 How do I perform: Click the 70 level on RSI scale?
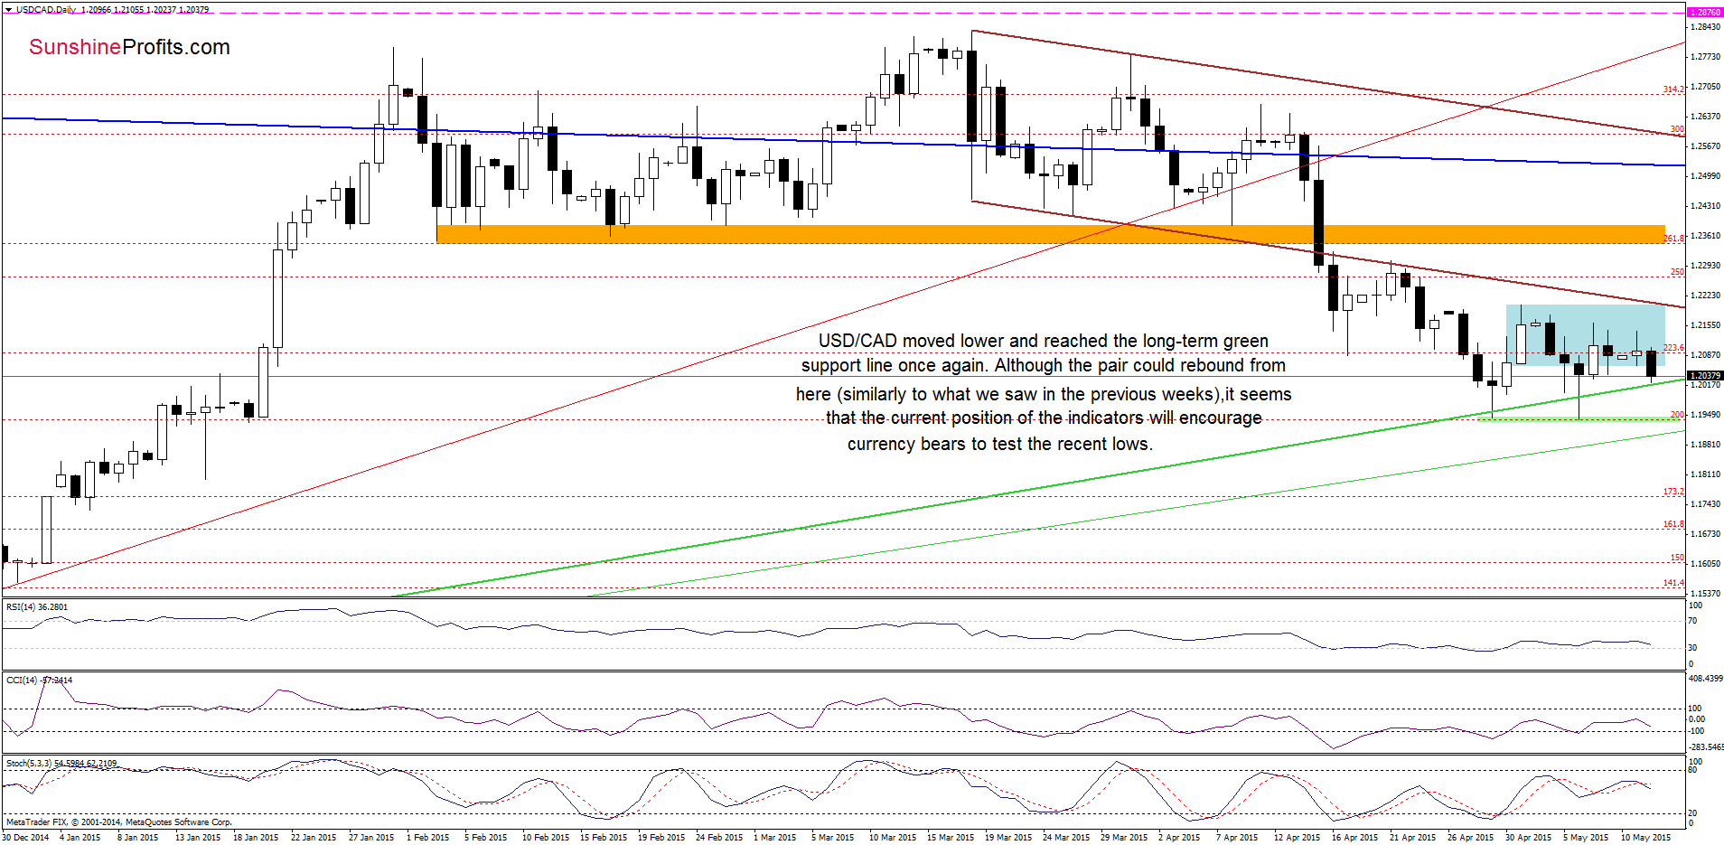1692,622
